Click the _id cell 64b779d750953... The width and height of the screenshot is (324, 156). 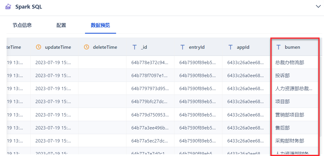(150, 115)
